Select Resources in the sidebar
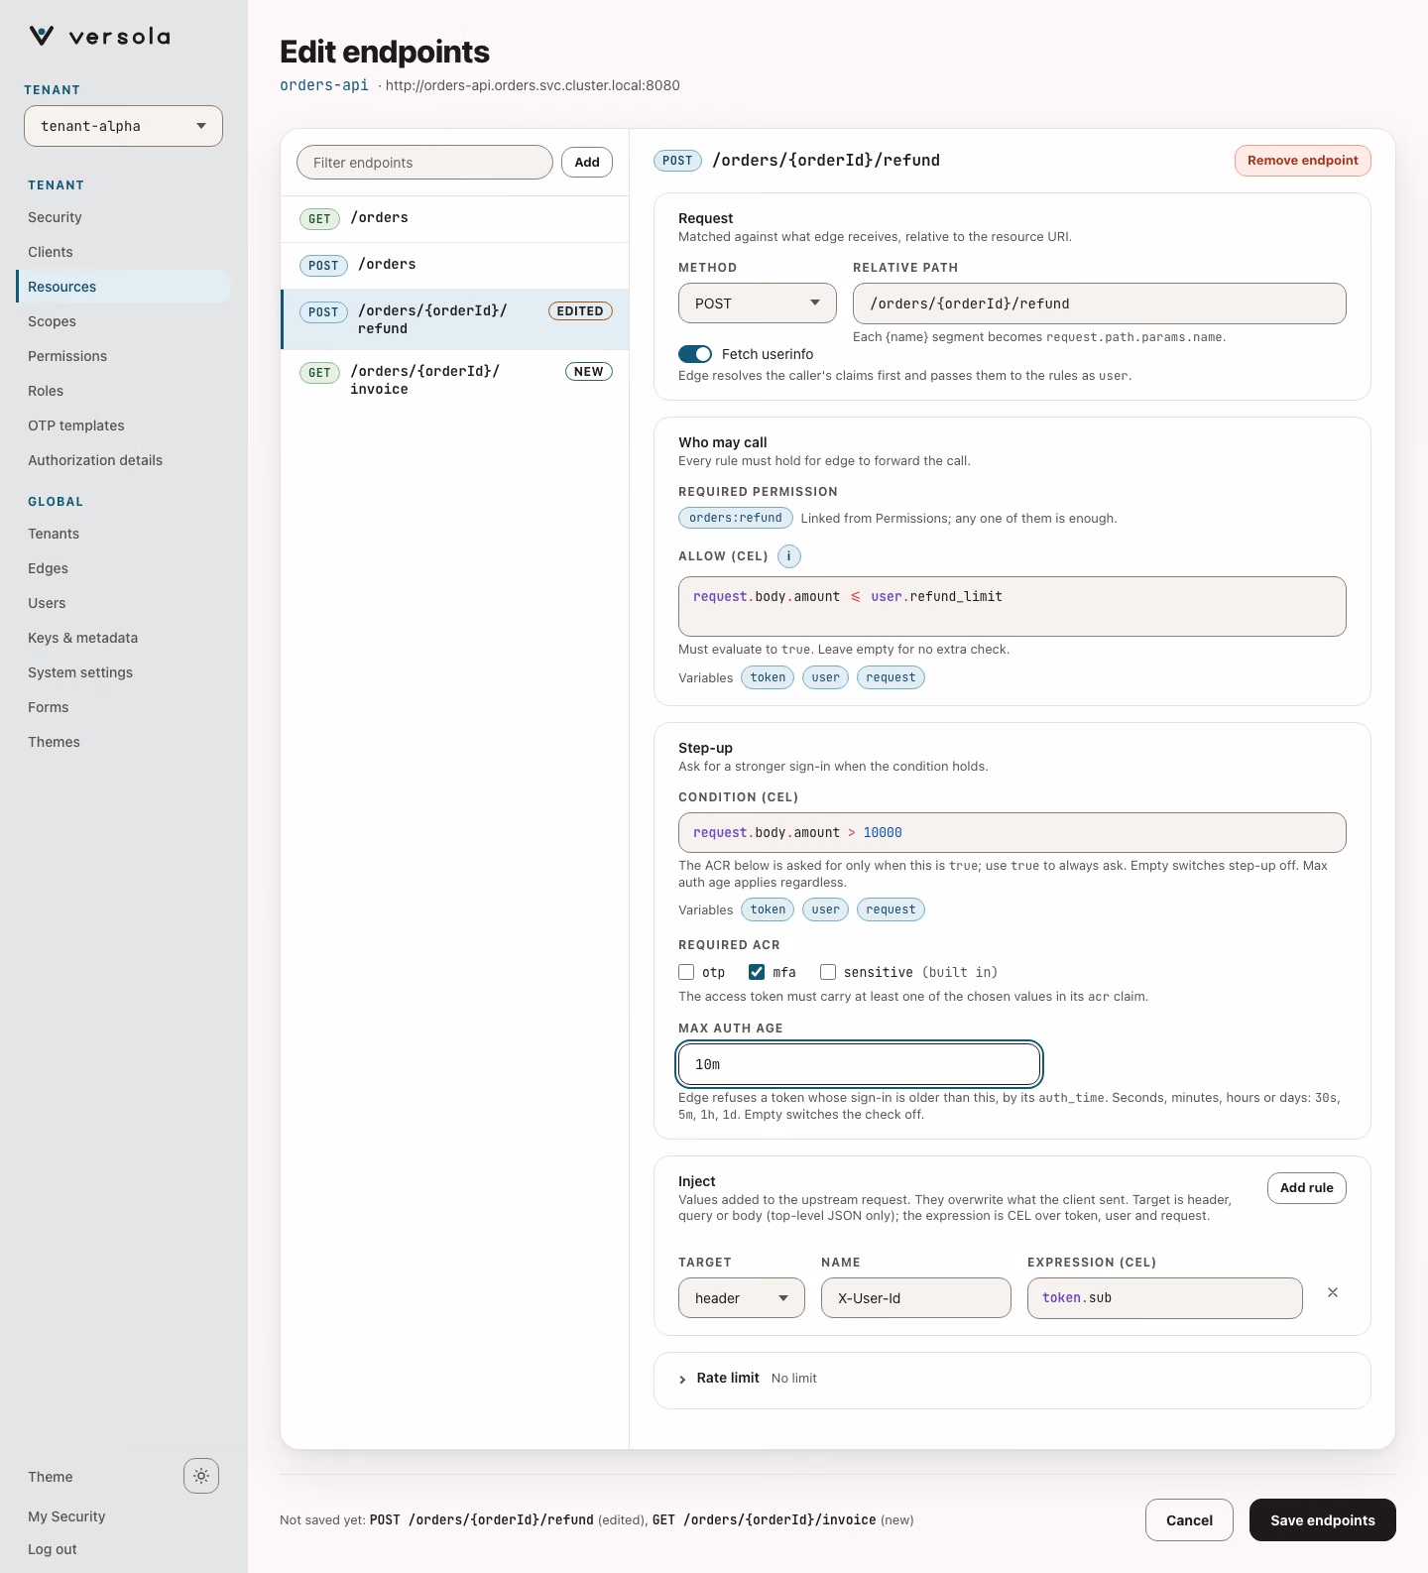This screenshot has height=1573, width=1428. pos(123,287)
